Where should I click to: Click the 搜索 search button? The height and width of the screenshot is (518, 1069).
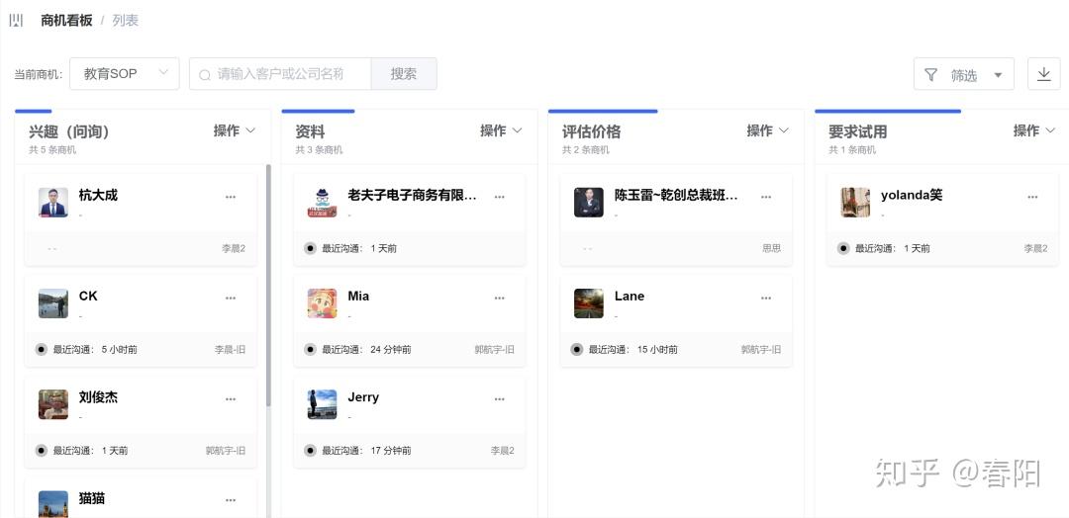[x=404, y=73]
